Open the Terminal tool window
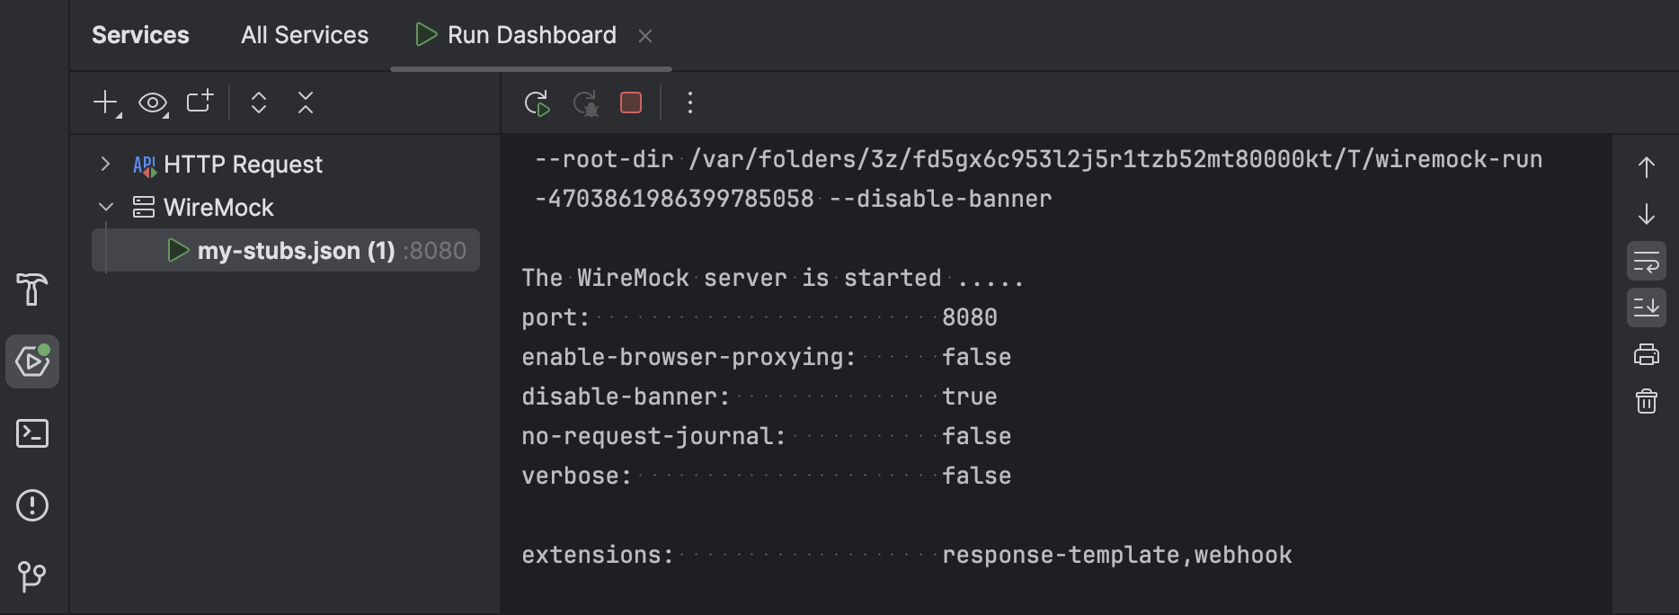Image resolution: width=1679 pixels, height=615 pixels. pos(32,433)
